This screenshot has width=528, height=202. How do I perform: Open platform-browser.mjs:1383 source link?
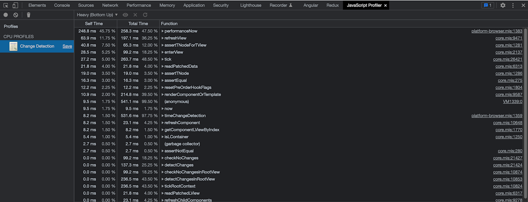coord(497,31)
